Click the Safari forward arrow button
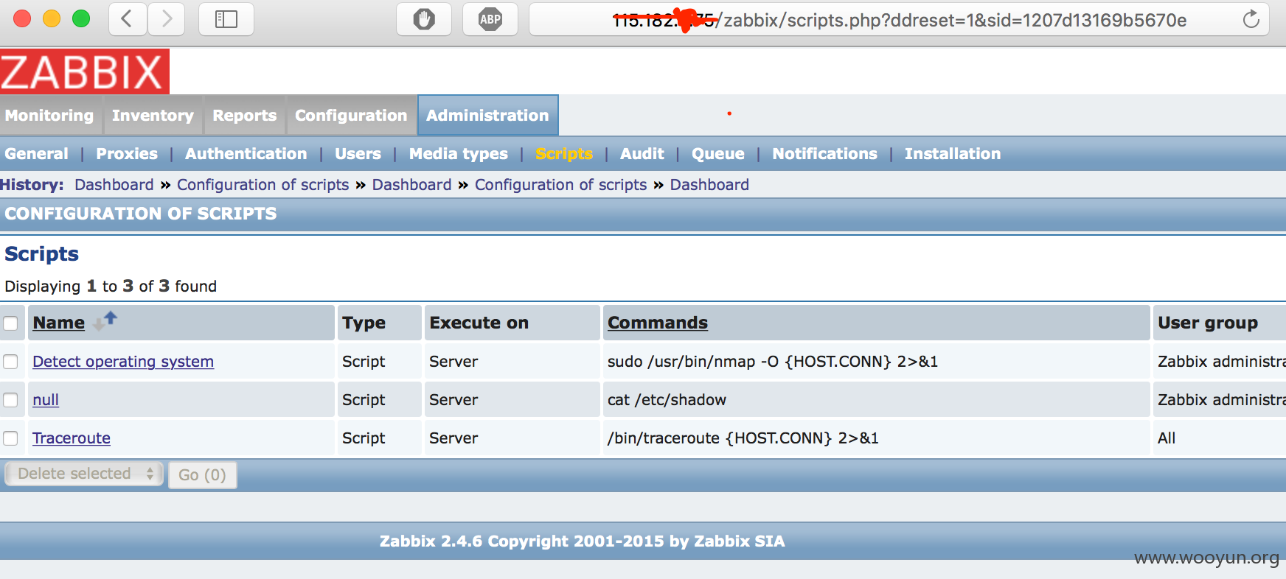 [167, 19]
